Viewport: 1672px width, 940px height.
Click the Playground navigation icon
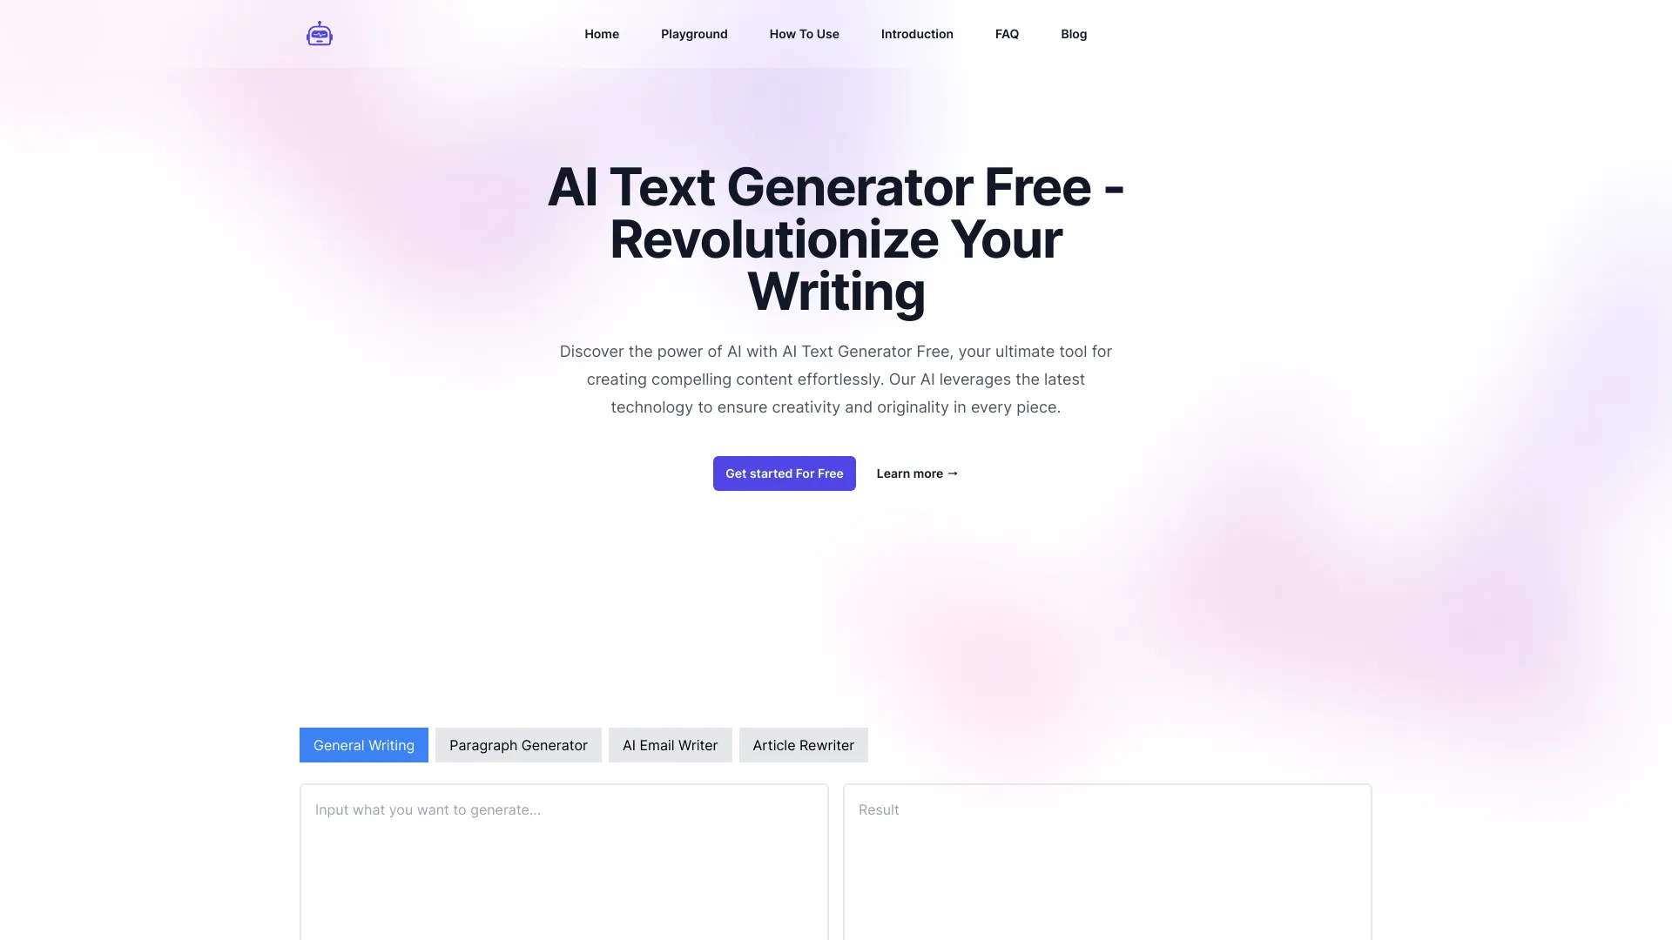[693, 35]
